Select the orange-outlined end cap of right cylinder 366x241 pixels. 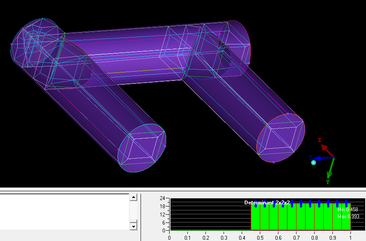pyautogui.click(x=281, y=138)
